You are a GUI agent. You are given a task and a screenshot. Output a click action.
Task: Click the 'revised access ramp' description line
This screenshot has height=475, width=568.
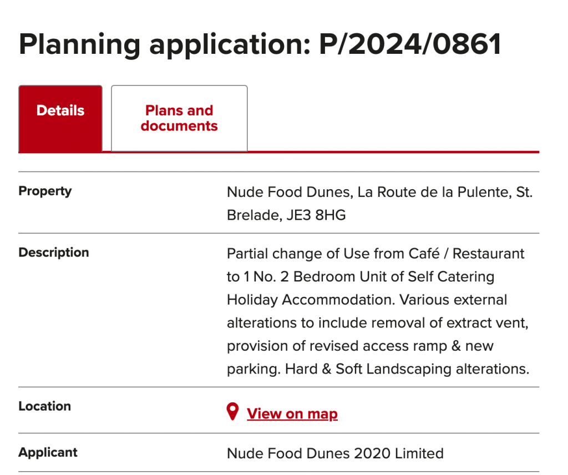click(x=360, y=346)
